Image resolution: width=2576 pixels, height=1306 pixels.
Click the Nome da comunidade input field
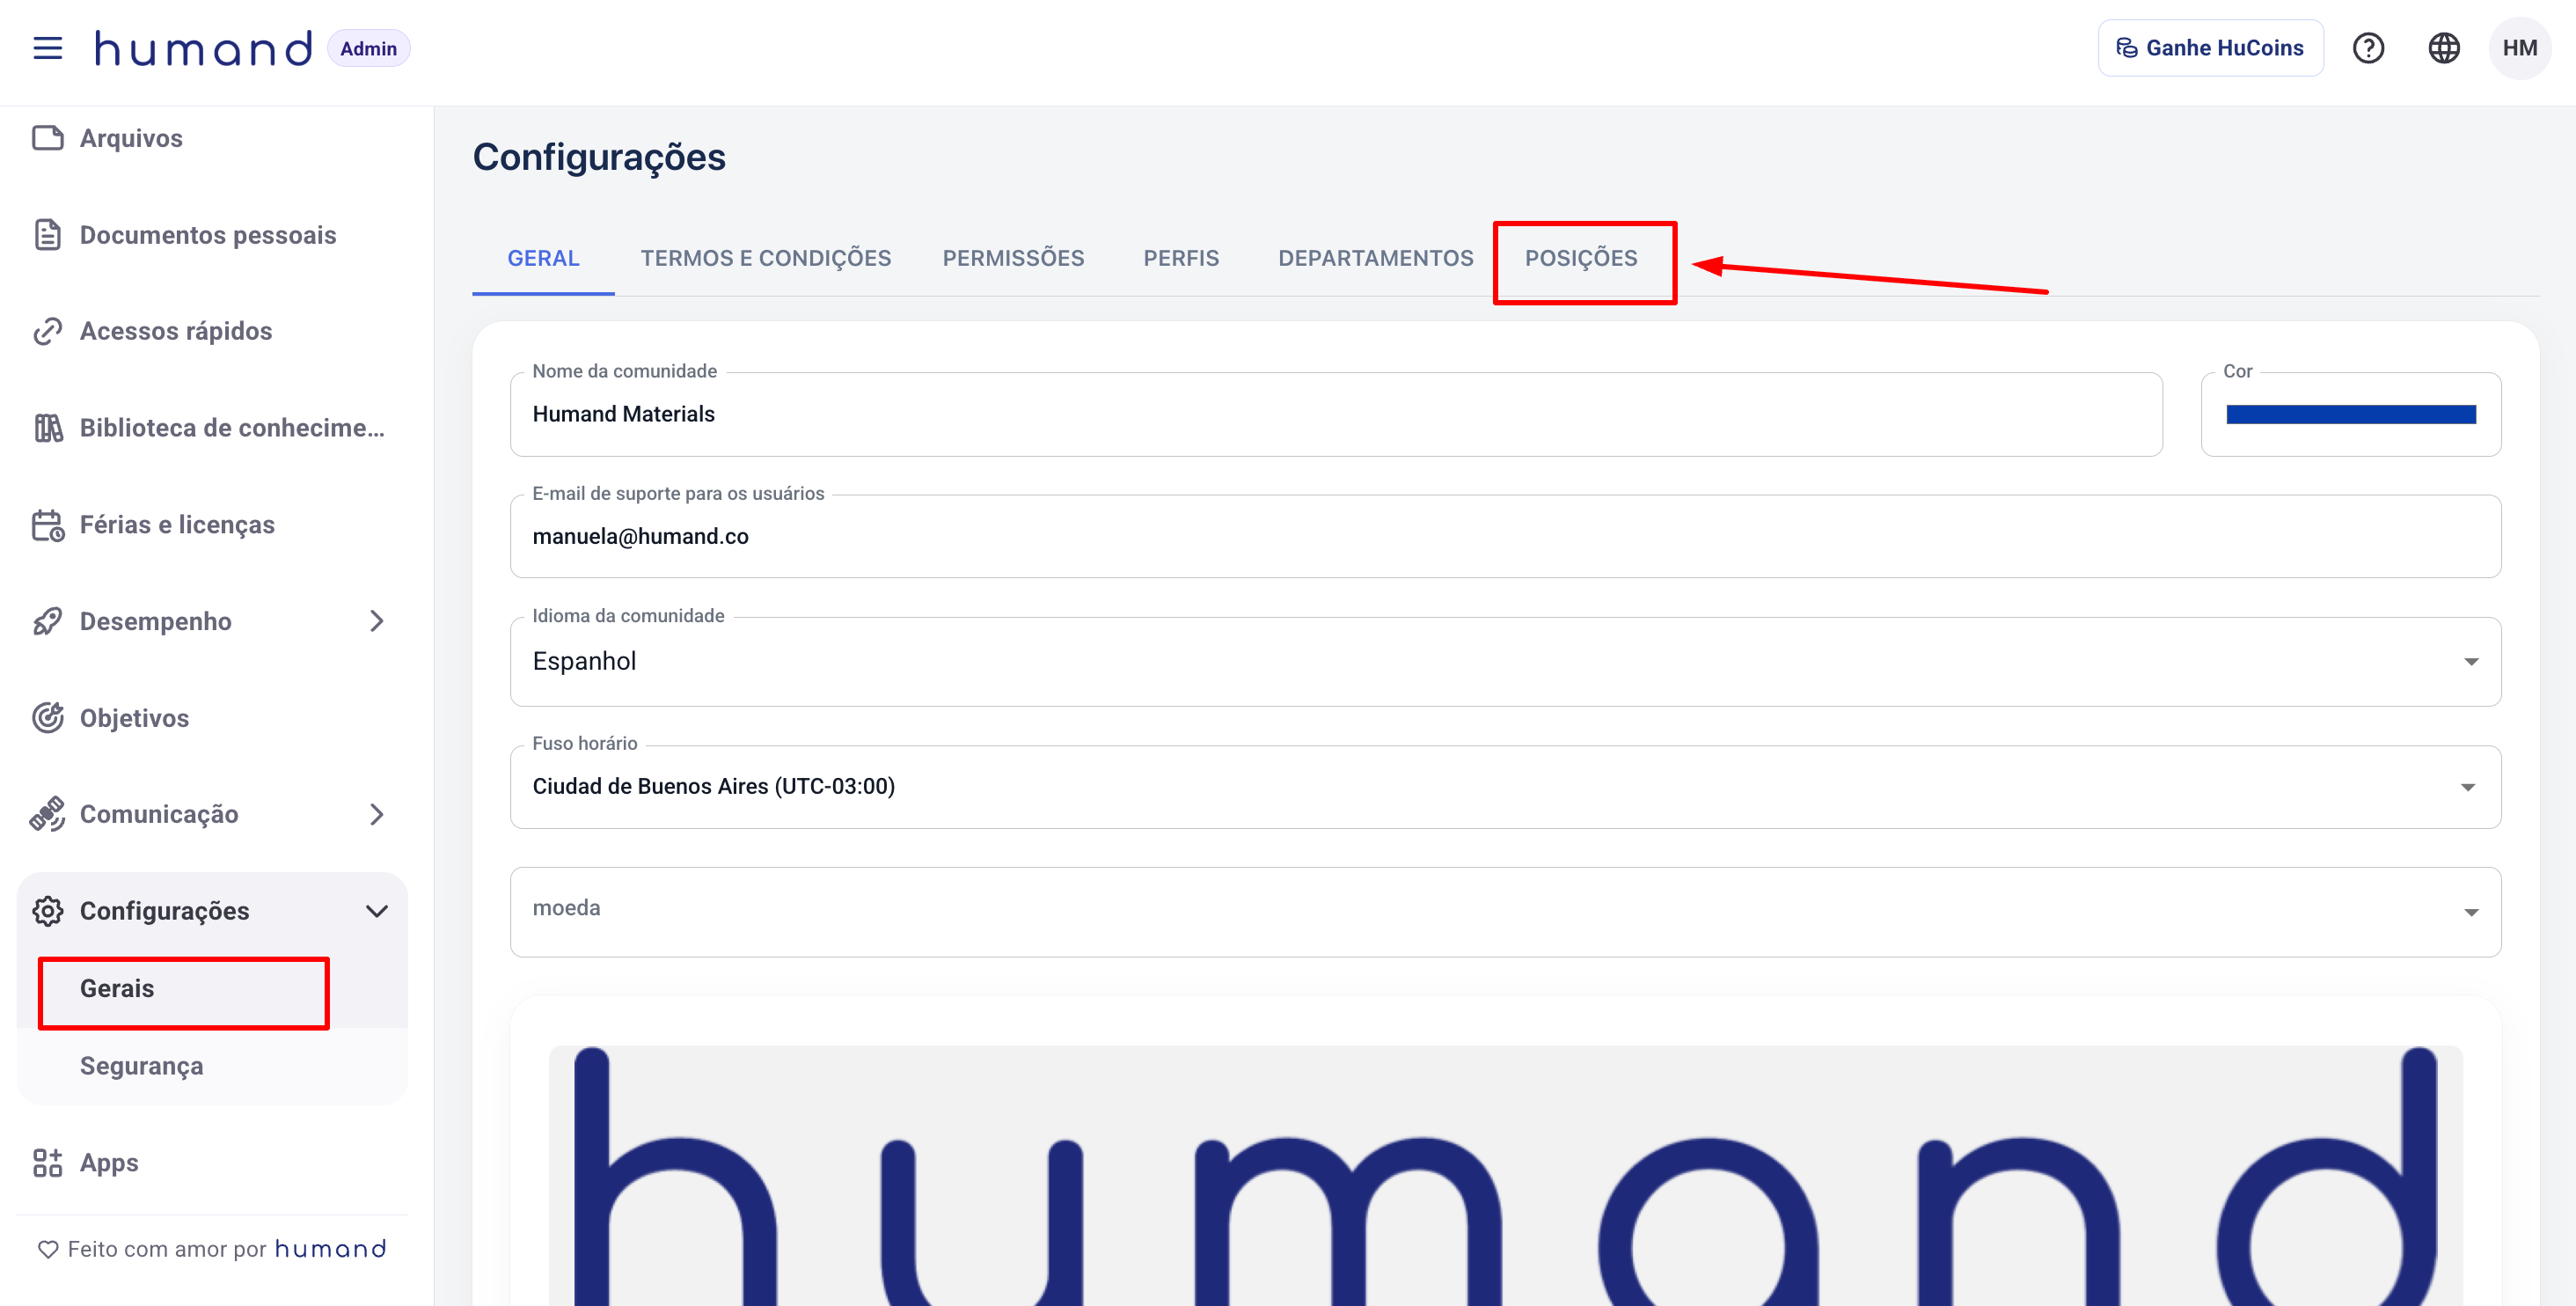pos(1336,414)
